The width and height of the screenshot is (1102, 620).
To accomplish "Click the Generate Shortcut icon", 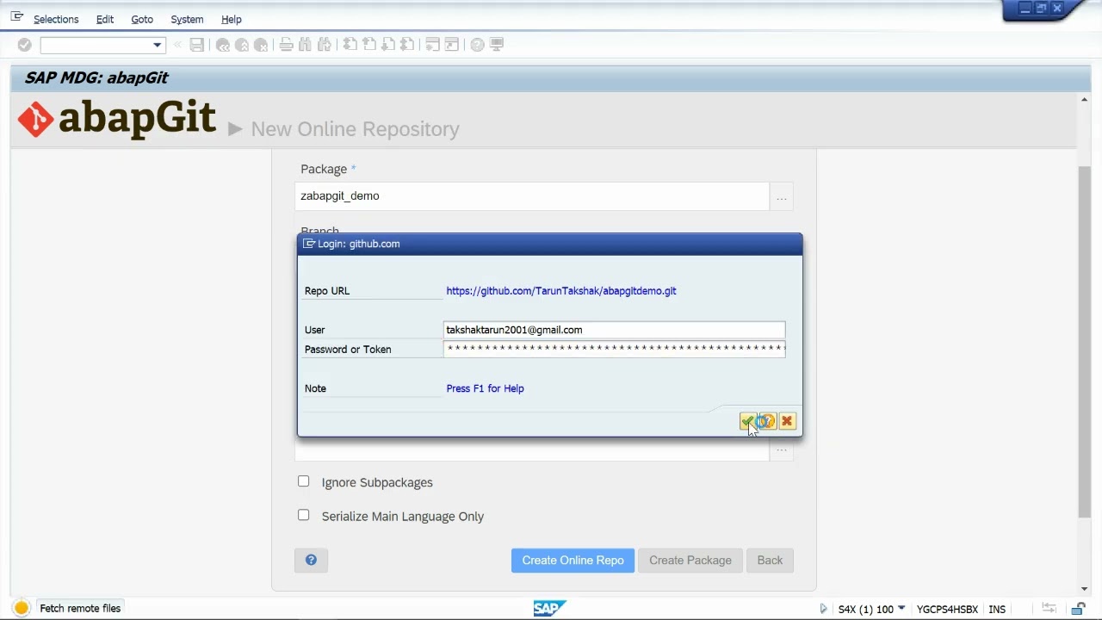I will 452,45.
